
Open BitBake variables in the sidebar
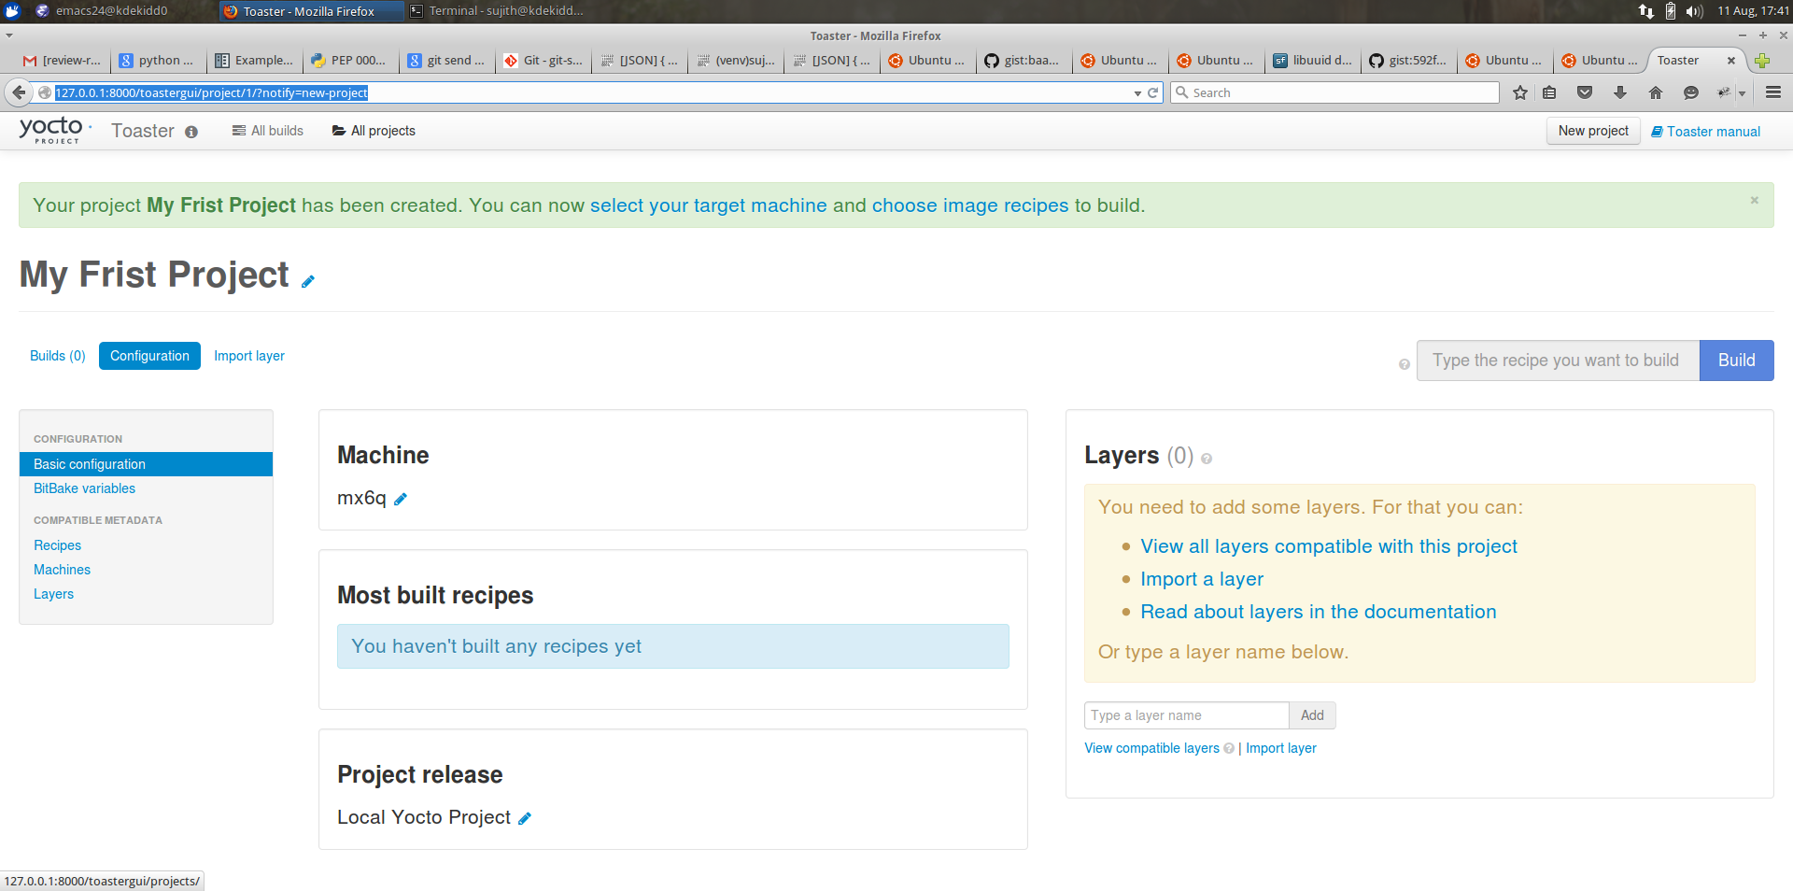(84, 488)
